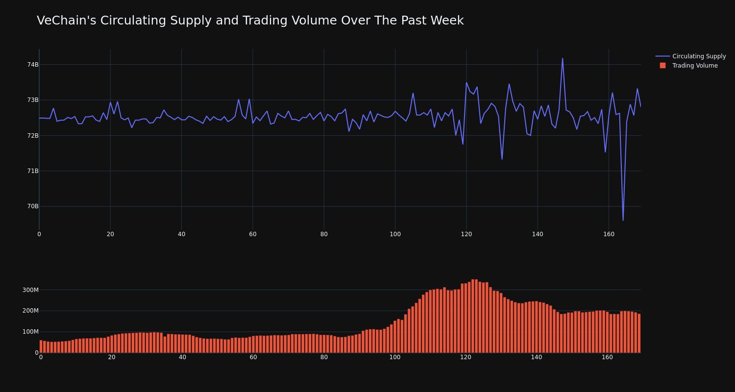Screen dimensions: 735x392
Task: Click the supply peak point above 74B
Action: point(563,58)
